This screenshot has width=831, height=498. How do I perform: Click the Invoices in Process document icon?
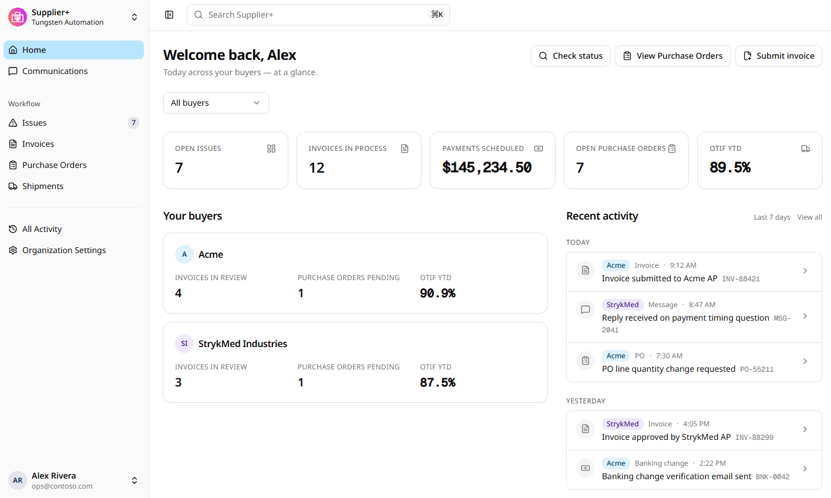(405, 149)
